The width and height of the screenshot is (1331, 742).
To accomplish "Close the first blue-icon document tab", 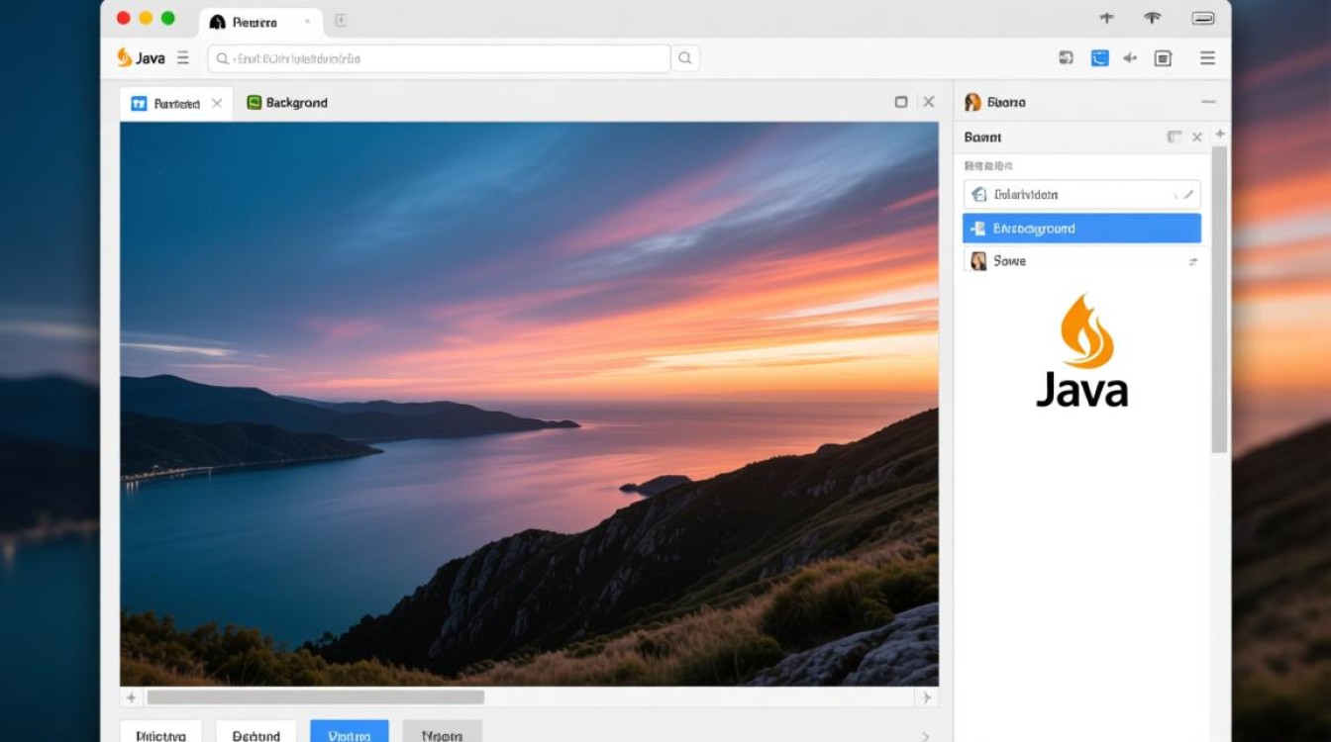I will (x=217, y=103).
